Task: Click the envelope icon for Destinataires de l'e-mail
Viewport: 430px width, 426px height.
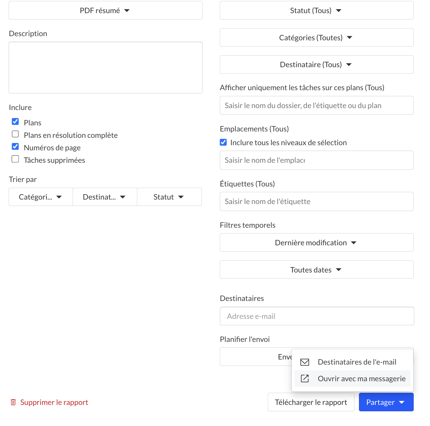Action: point(305,362)
